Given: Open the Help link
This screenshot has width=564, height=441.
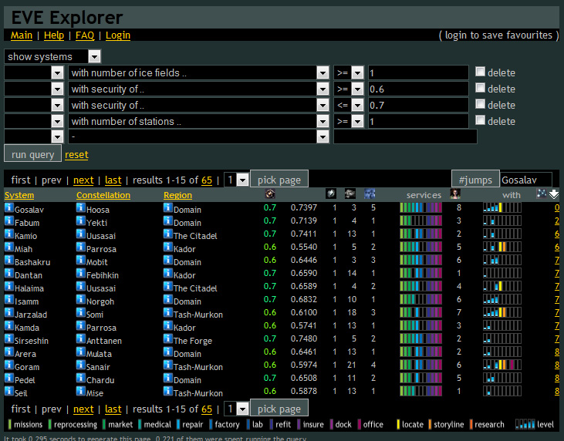Looking at the screenshot, I should pos(54,35).
